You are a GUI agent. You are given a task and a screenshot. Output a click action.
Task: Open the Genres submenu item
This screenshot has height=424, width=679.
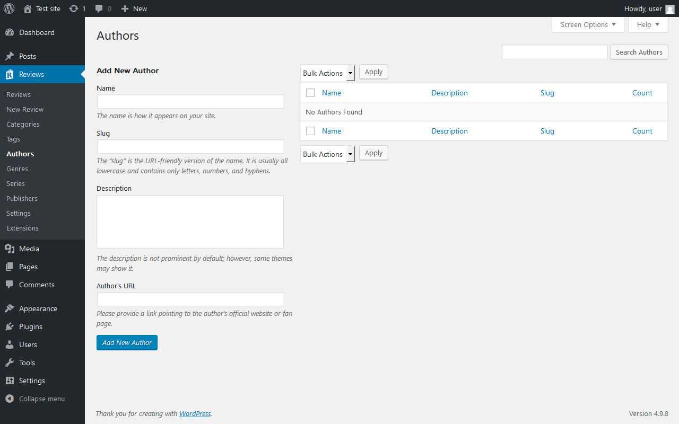click(17, 169)
